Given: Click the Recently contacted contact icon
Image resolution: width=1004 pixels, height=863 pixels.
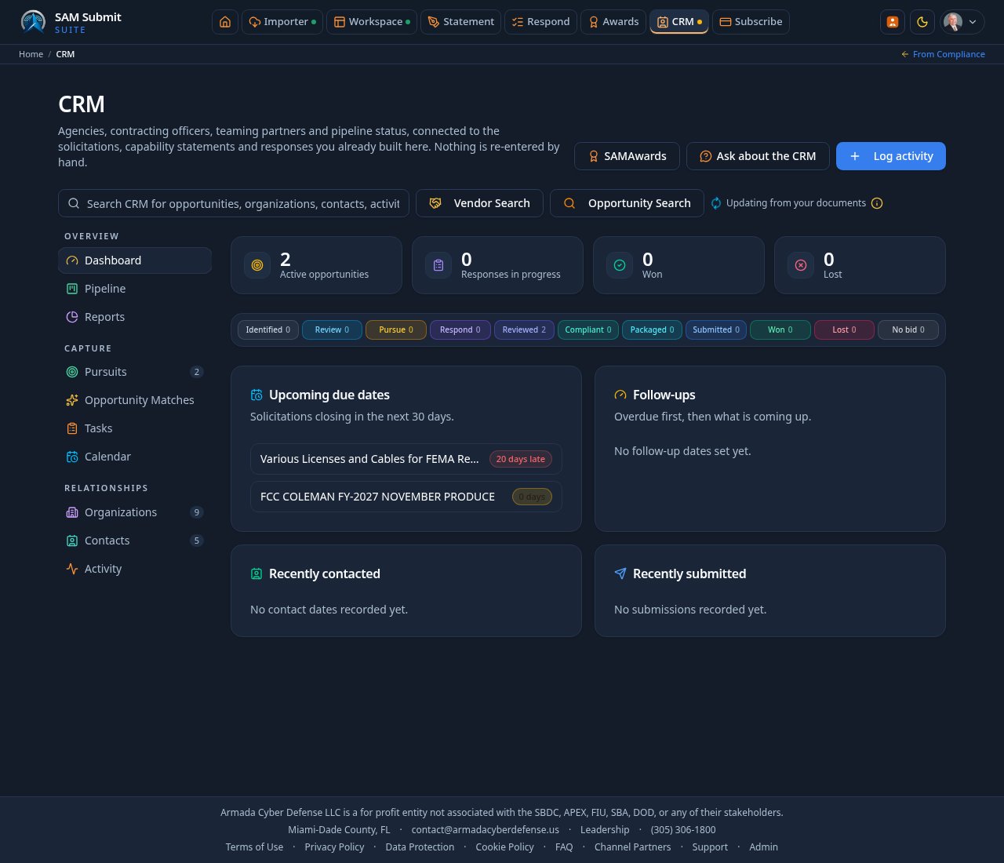Looking at the screenshot, I should (x=256, y=574).
